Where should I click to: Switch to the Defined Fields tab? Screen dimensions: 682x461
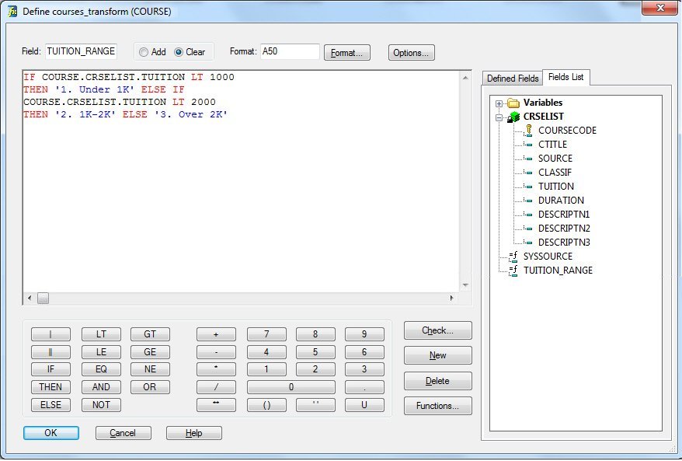[x=513, y=79]
